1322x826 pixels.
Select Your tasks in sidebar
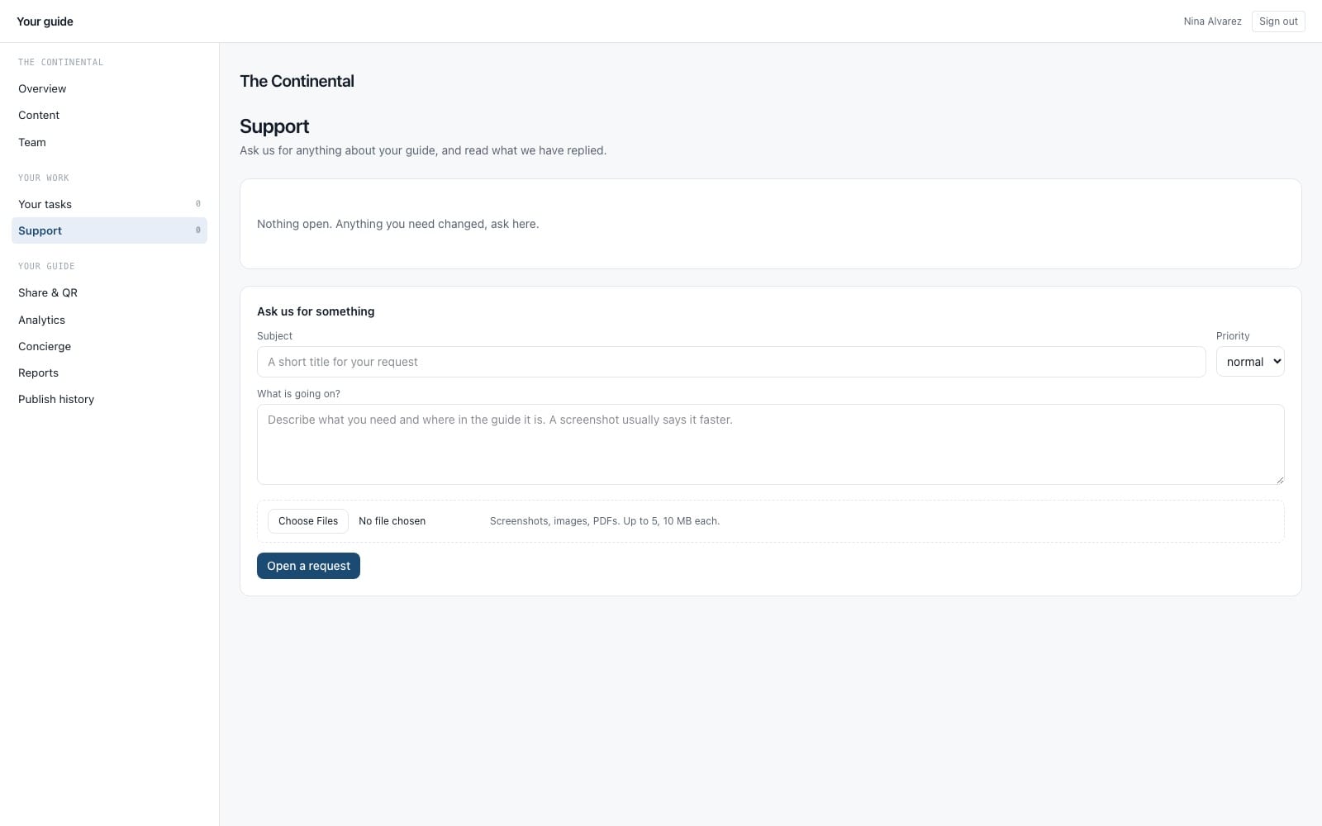[109, 204]
